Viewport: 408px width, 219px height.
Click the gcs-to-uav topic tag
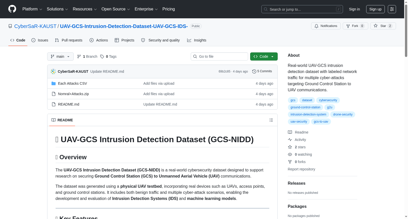coord(321,122)
